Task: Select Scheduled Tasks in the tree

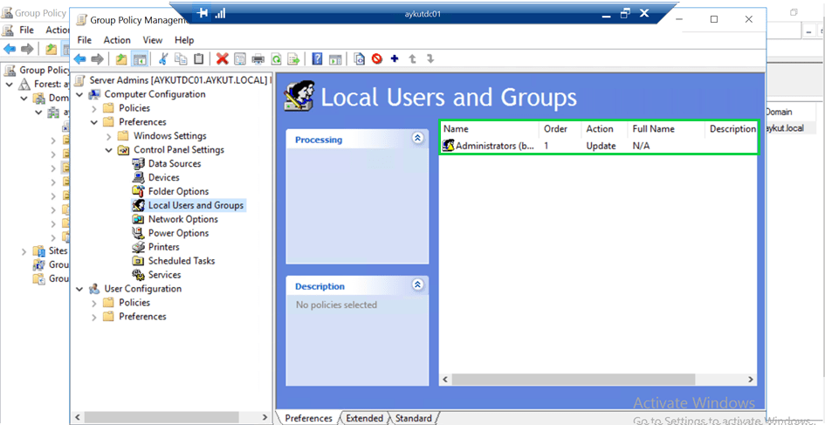Action: click(x=181, y=261)
